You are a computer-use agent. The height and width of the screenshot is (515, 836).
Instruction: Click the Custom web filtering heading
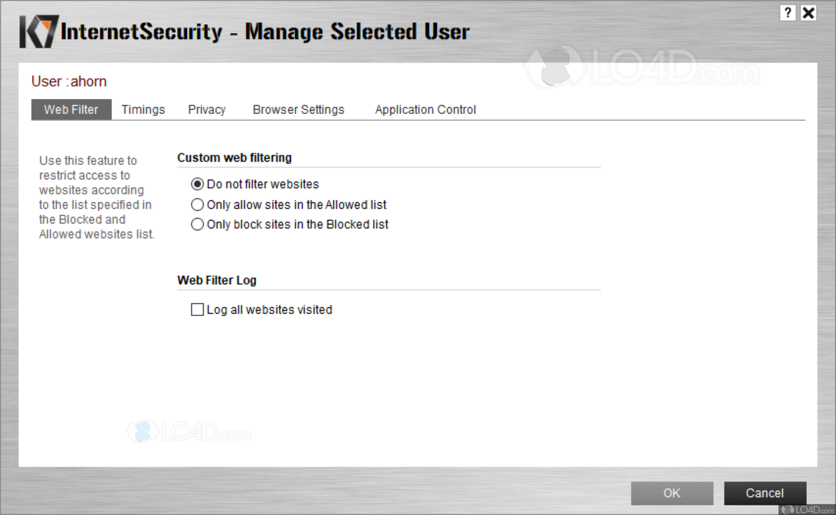(234, 158)
